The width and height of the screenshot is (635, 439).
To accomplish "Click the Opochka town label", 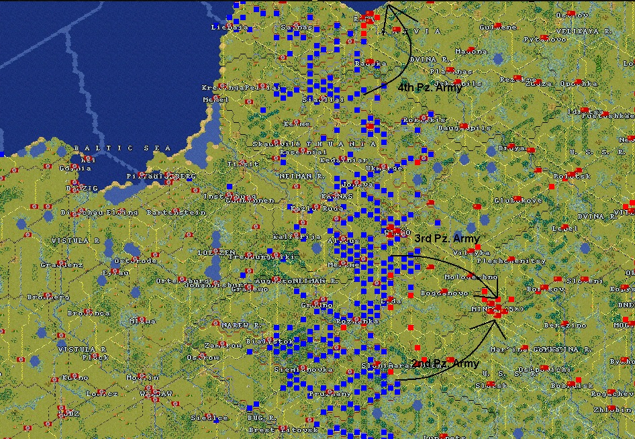I will click(x=579, y=84).
